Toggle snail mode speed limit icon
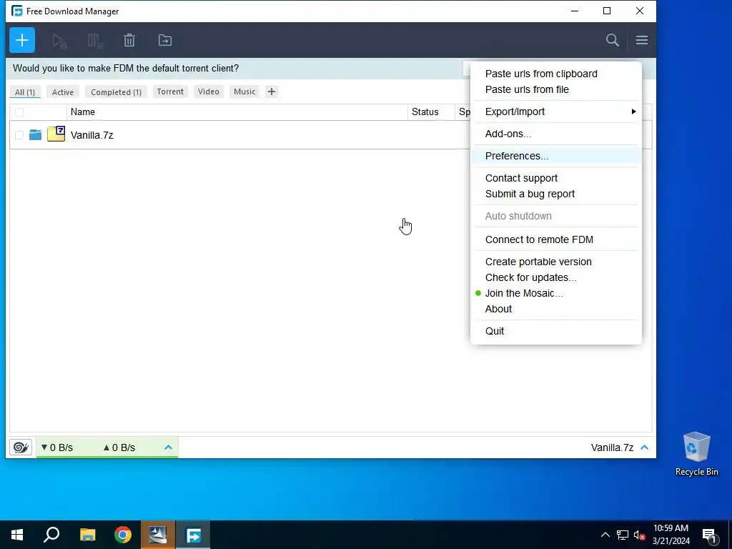Viewport: 732px width, 549px height. click(x=21, y=447)
